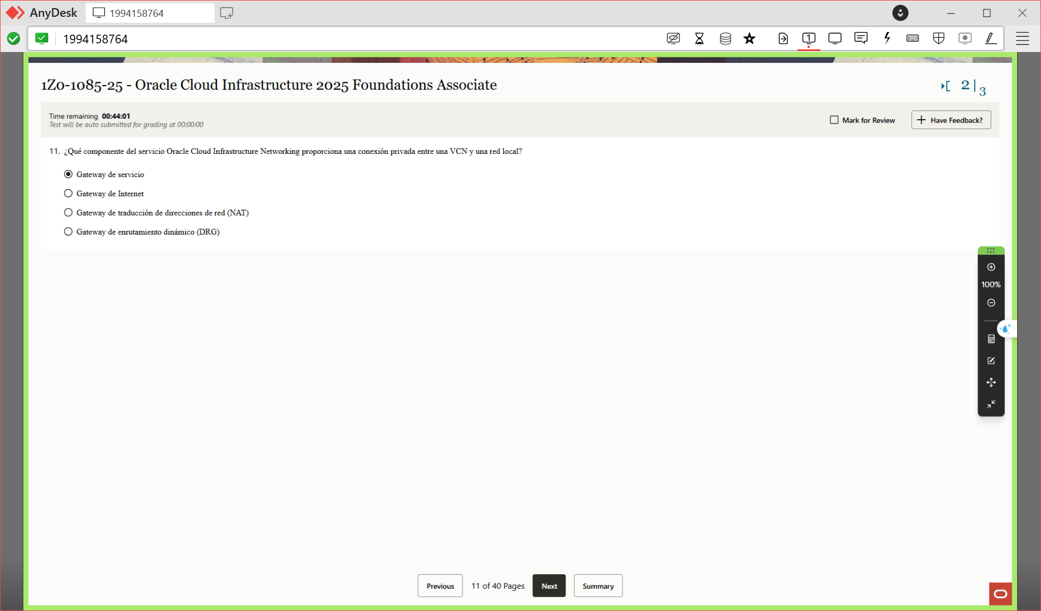Switch to the 1994158764 session tab
Viewport: 1041px width, 611px height.
click(149, 13)
